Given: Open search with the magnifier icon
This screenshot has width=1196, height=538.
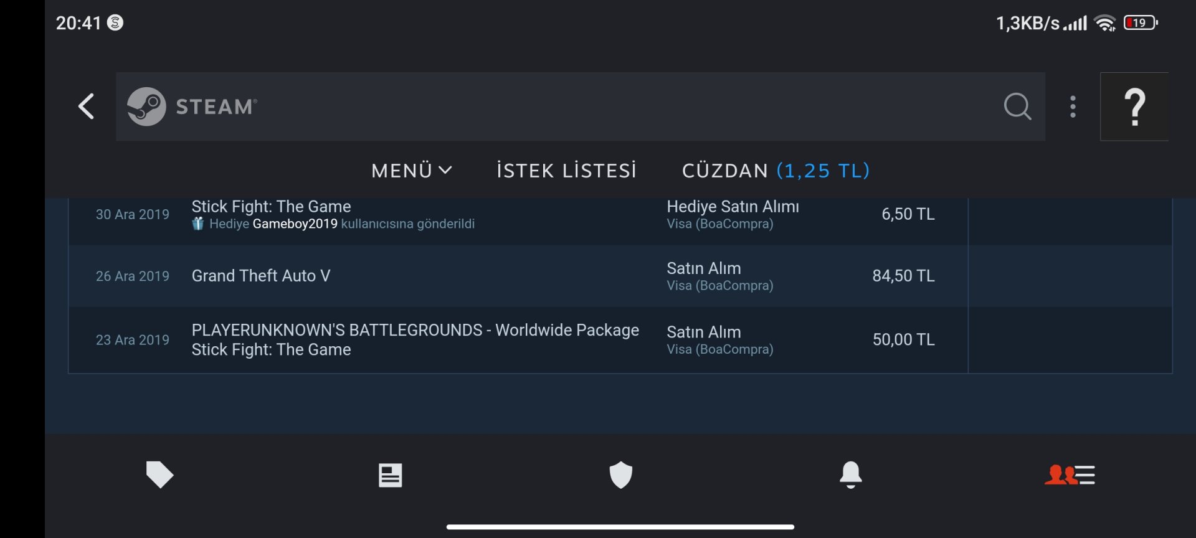Looking at the screenshot, I should click(1017, 106).
